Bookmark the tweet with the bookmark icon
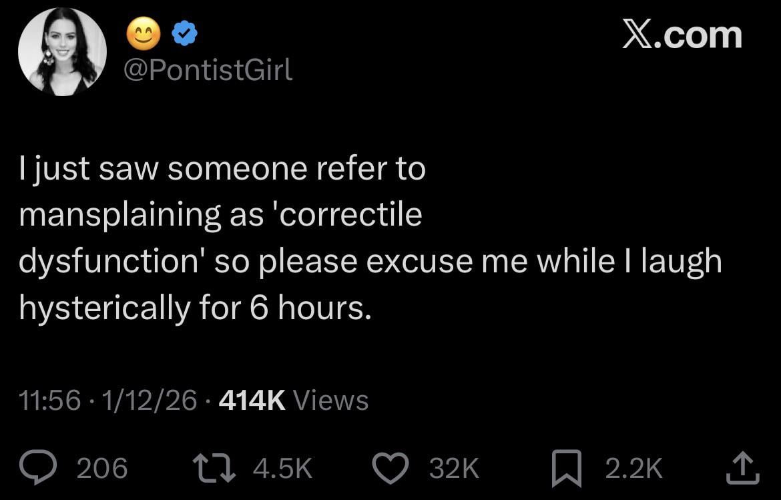The image size is (781, 500). (569, 467)
